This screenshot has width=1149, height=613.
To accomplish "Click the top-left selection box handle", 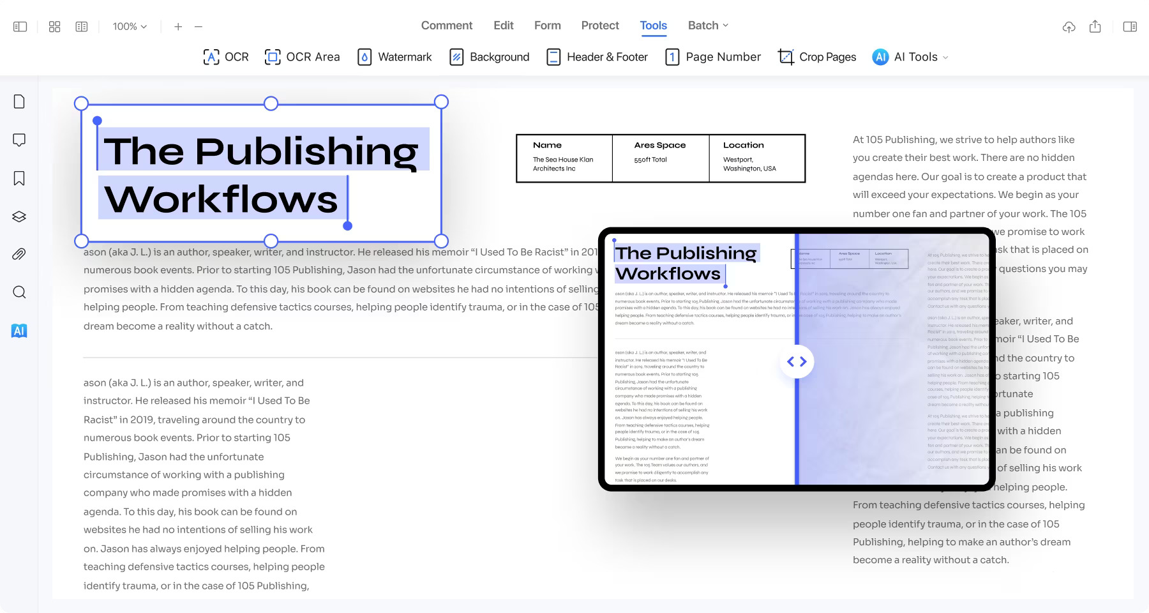I will pyautogui.click(x=81, y=103).
